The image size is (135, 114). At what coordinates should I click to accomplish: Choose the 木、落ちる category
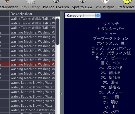coord(111,87)
